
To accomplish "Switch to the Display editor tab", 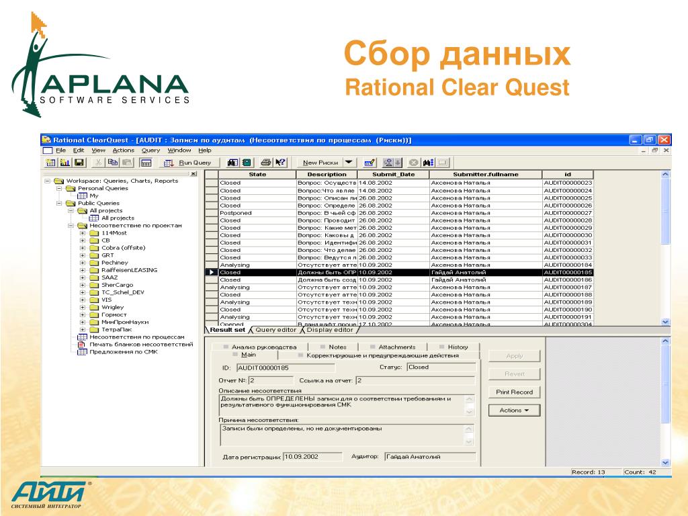I will click(x=329, y=330).
